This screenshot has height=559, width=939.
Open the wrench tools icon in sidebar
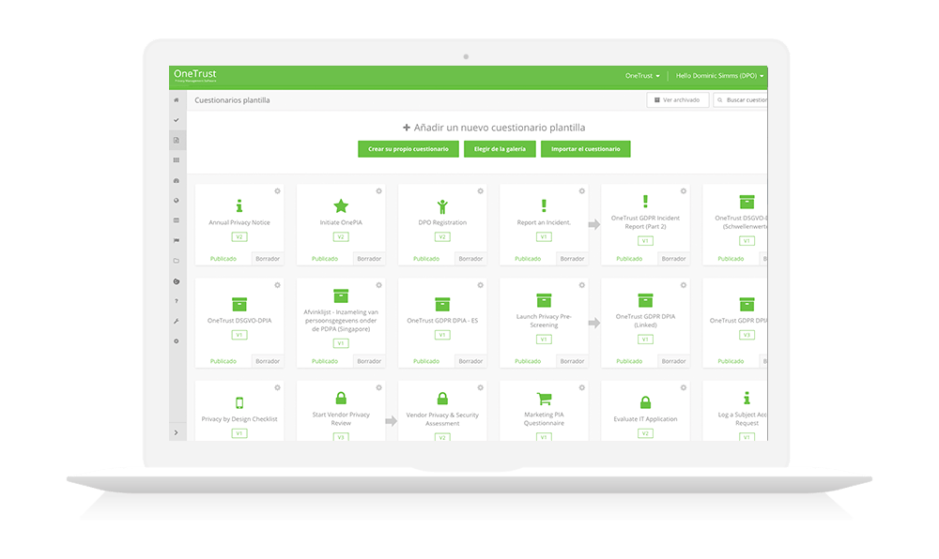click(177, 321)
